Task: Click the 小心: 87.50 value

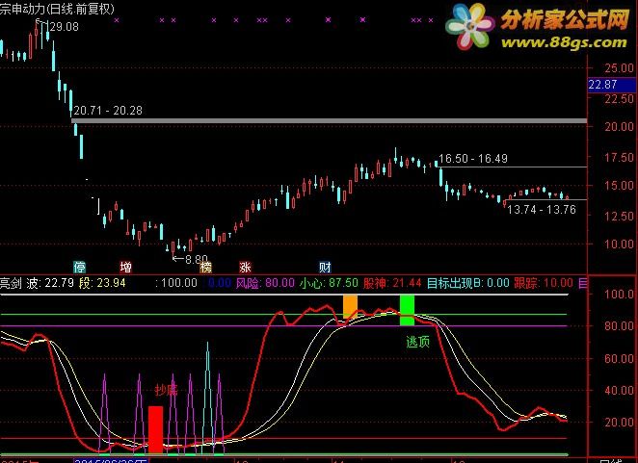Action: [x=329, y=283]
